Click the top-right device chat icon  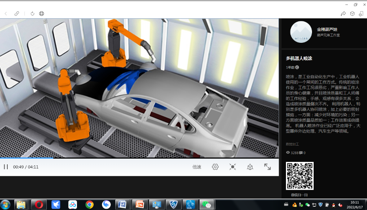[x=361, y=13]
